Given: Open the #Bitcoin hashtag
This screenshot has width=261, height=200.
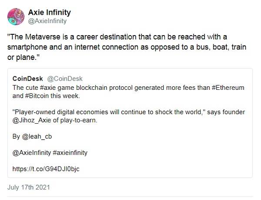Looking at the screenshot, I should coord(37,96).
